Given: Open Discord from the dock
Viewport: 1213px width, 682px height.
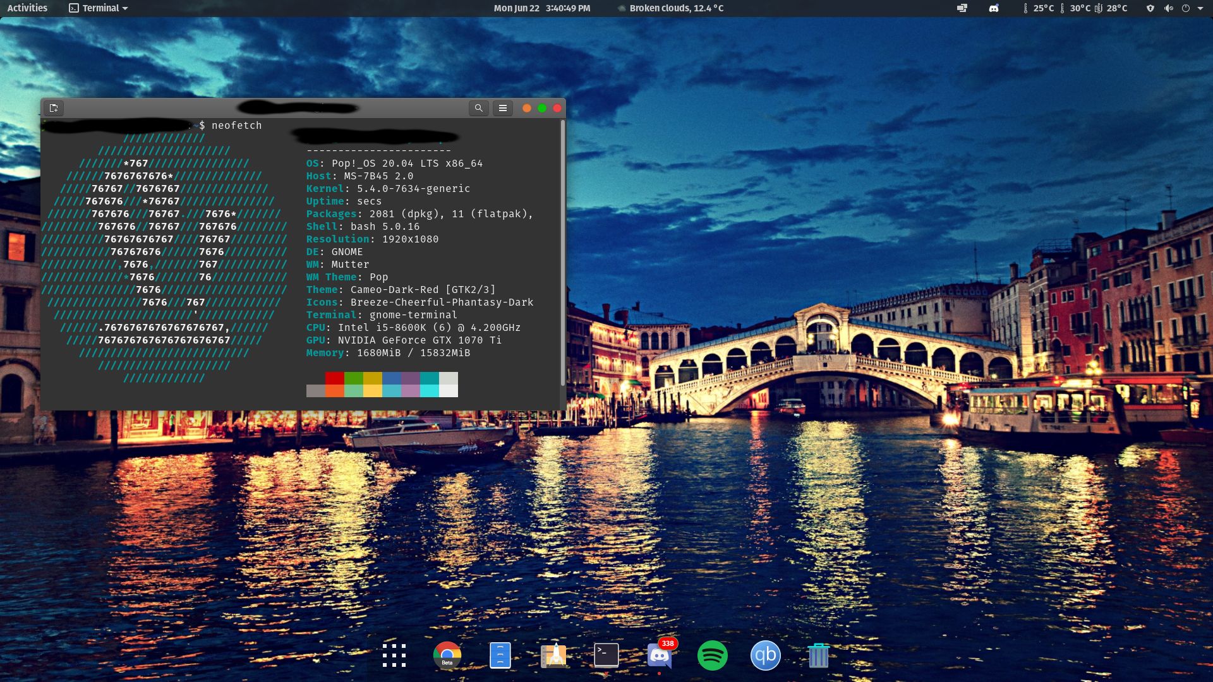Looking at the screenshot, I should (659, 655).
